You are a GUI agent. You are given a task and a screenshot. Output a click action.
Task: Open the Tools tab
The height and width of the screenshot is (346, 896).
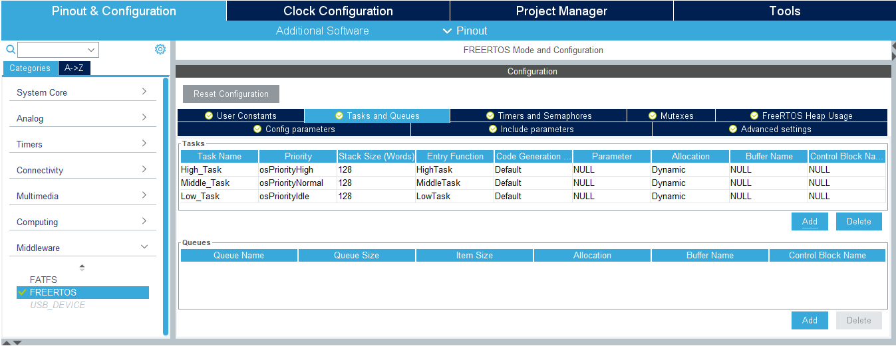coord(785,11)
